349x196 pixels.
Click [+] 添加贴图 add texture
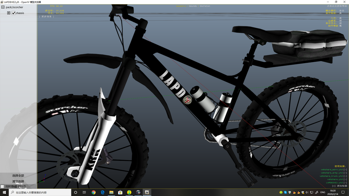[x=340, y=186]
